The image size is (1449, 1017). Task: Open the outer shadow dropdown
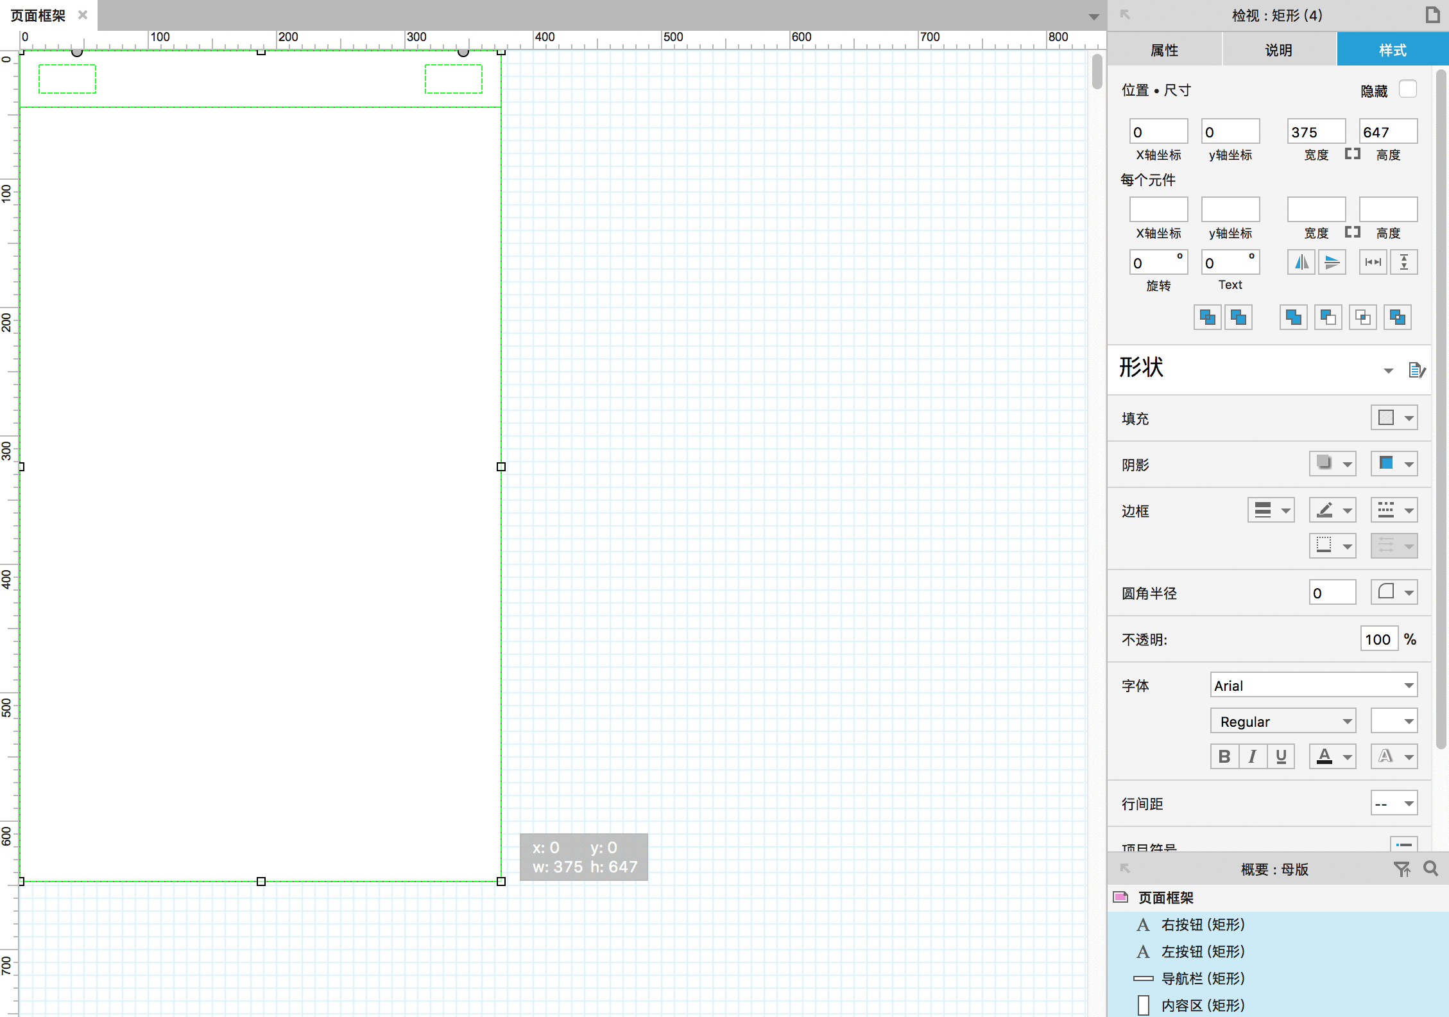1333,464
